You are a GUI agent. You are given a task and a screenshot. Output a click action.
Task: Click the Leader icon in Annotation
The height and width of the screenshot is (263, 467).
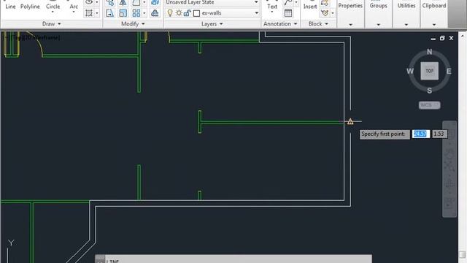coord(288,3)
